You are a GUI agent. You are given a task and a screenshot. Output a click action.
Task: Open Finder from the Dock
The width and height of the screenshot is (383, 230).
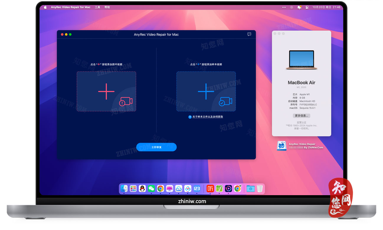(x=124, y=188)
